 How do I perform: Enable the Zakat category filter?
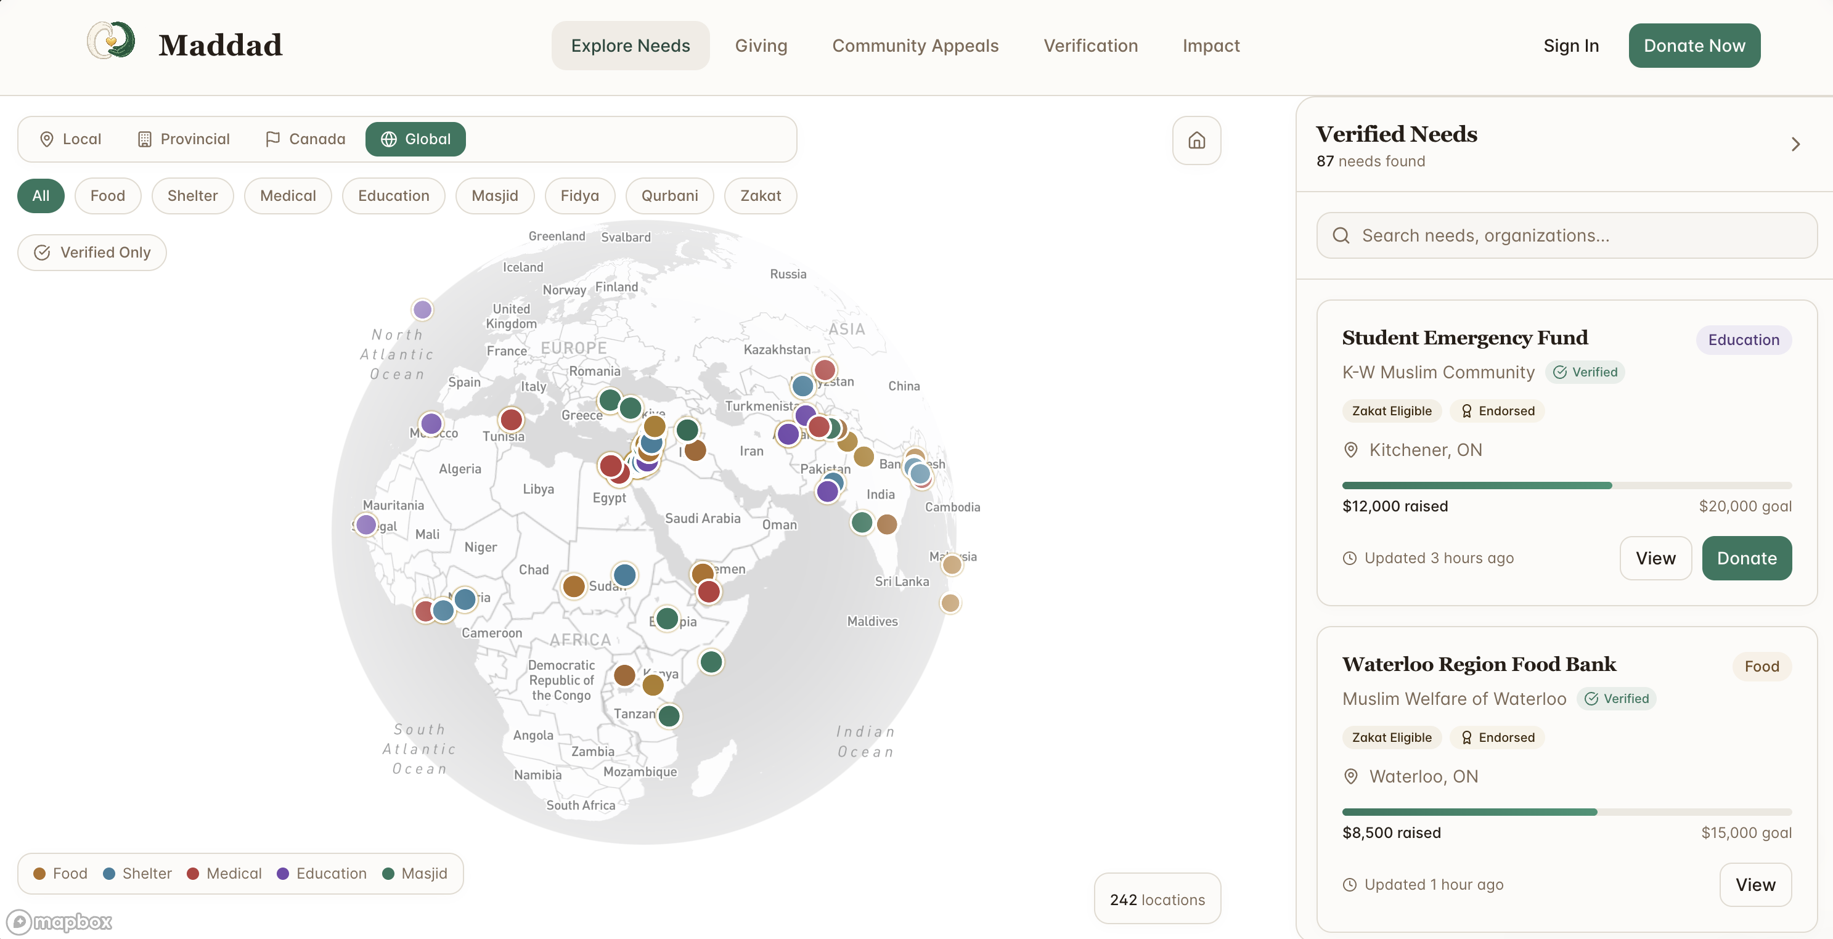760,196
